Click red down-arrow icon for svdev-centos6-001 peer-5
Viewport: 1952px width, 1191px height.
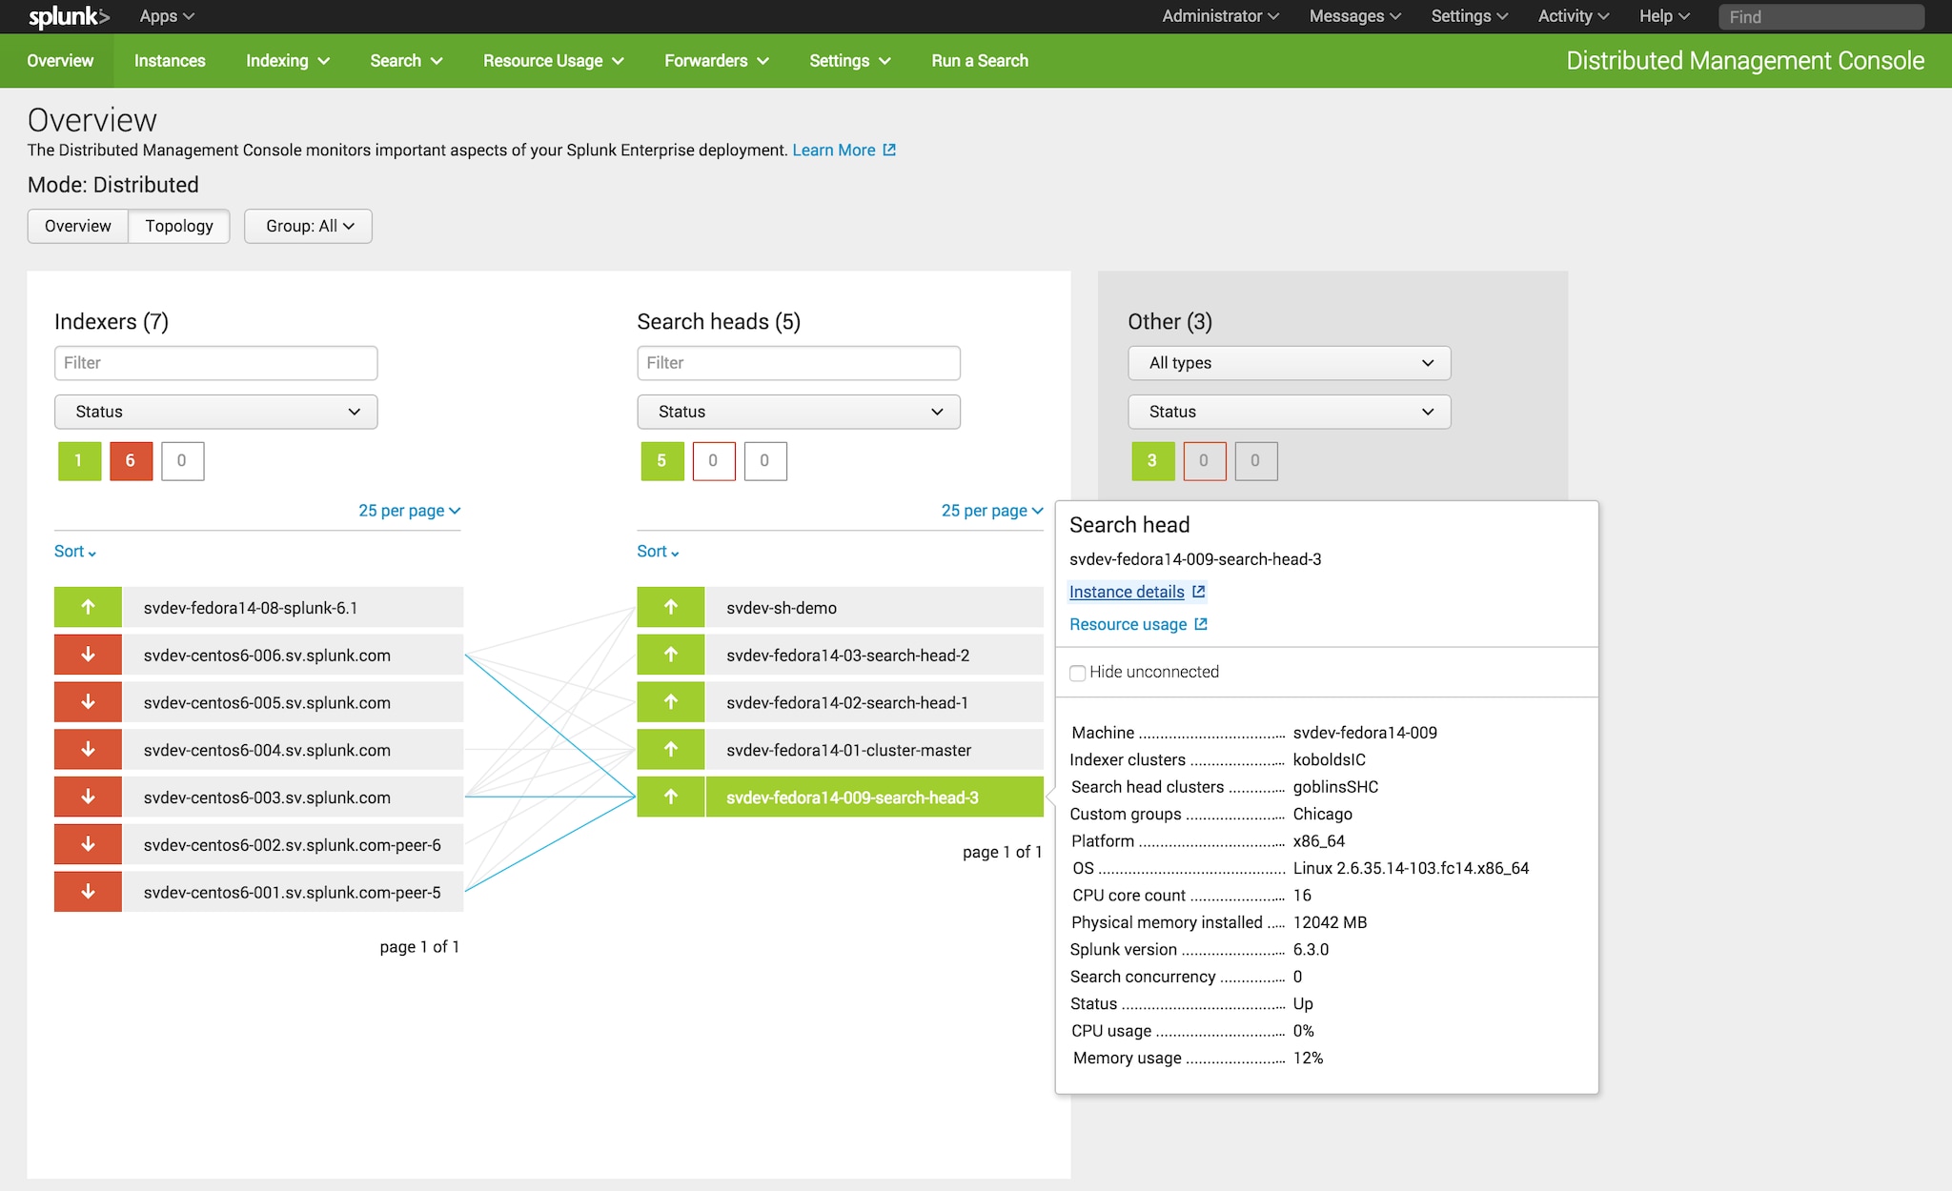click(88, 892)
